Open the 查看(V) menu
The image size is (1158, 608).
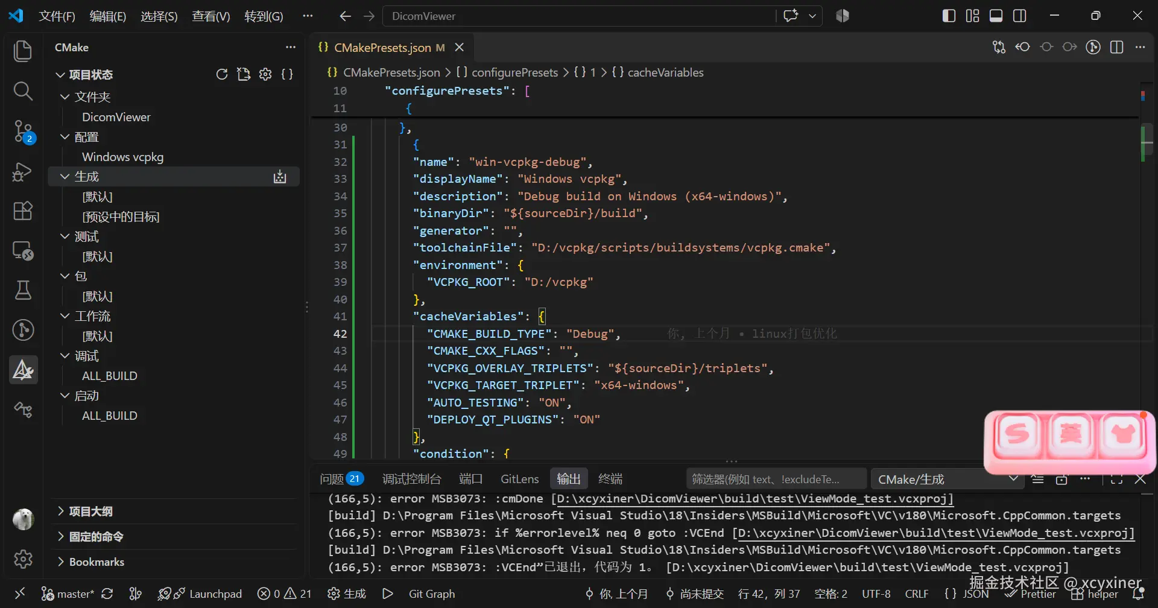[x=211, y=16]
